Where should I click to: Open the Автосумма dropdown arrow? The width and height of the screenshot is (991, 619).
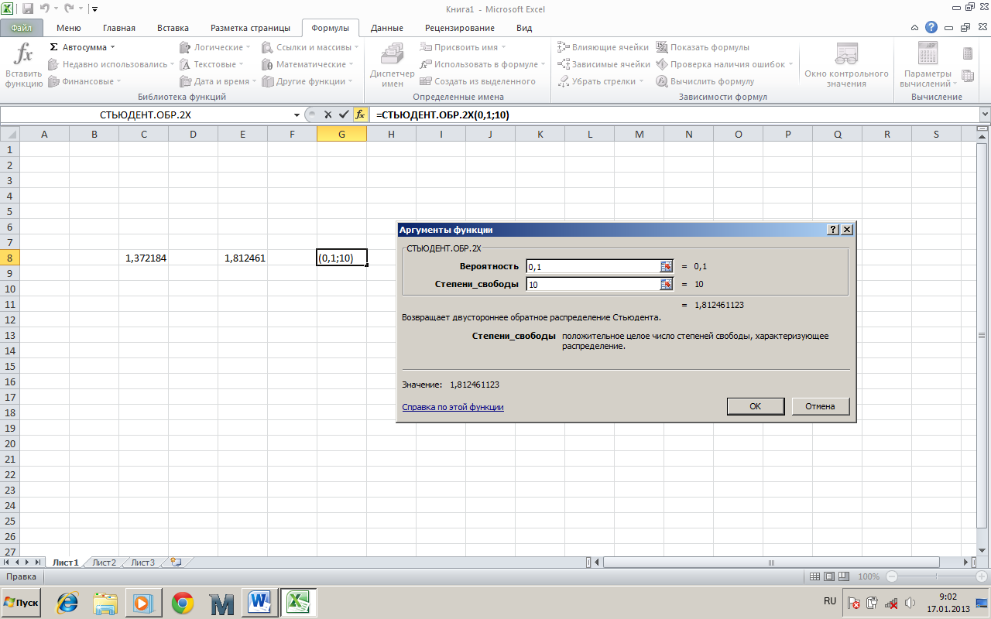112,47
